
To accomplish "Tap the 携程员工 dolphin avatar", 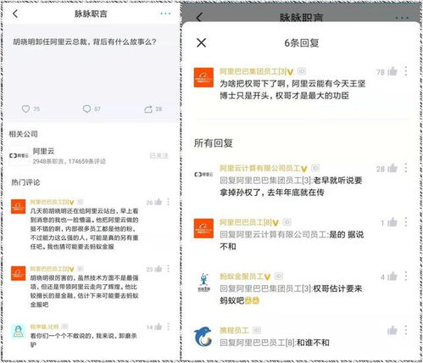I will click(x=203, y=337).
